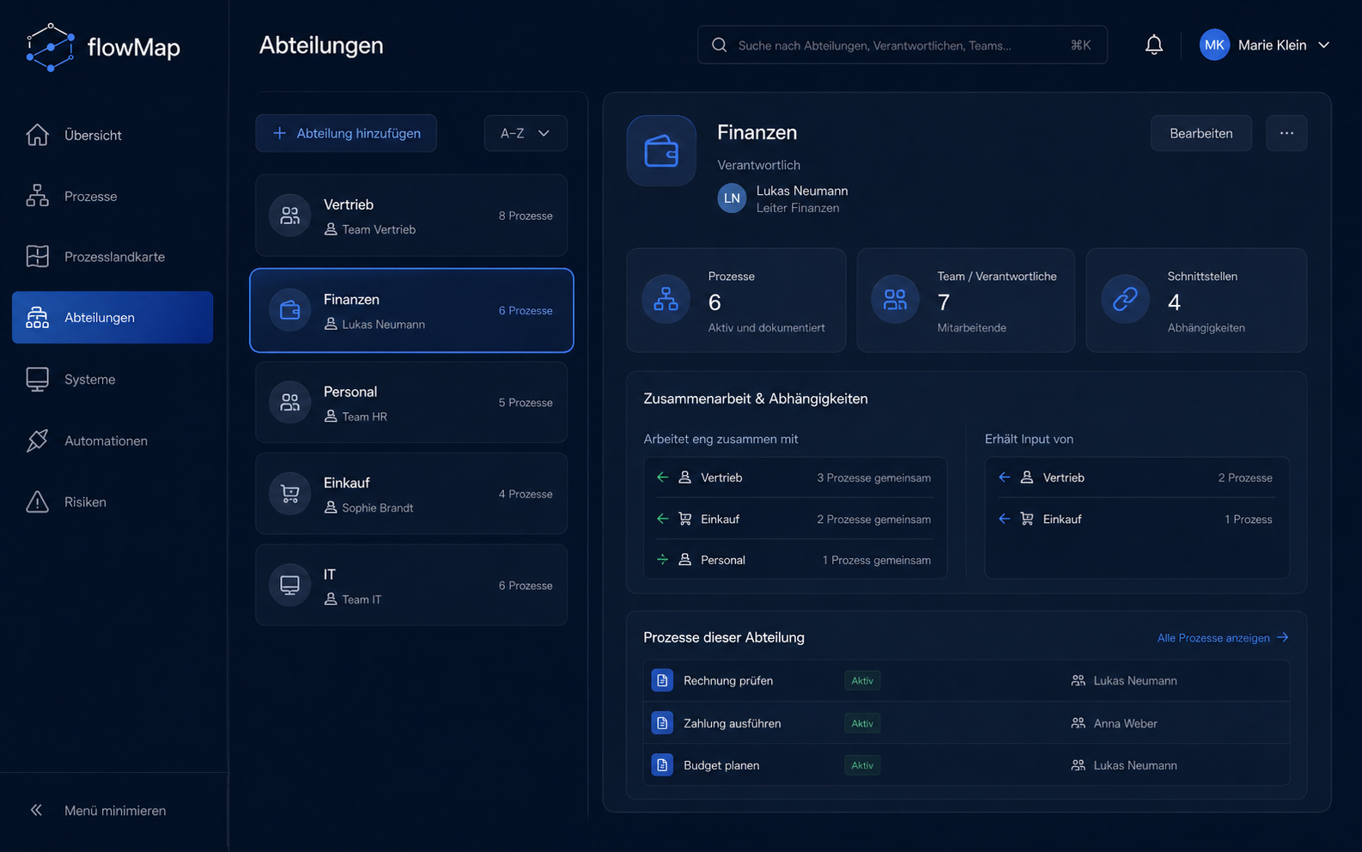Click the Übersicht home icon
This screenshot has height=852, width=1362.
click(x=37, y=135)
